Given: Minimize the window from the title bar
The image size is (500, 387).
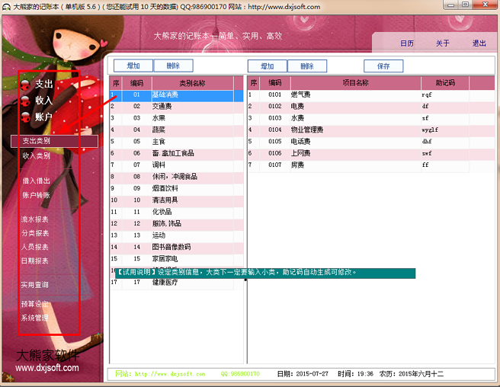Looking at the screenshot, I should [450, 5].
